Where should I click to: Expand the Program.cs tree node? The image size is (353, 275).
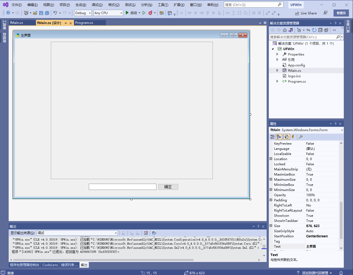point(277,81)
